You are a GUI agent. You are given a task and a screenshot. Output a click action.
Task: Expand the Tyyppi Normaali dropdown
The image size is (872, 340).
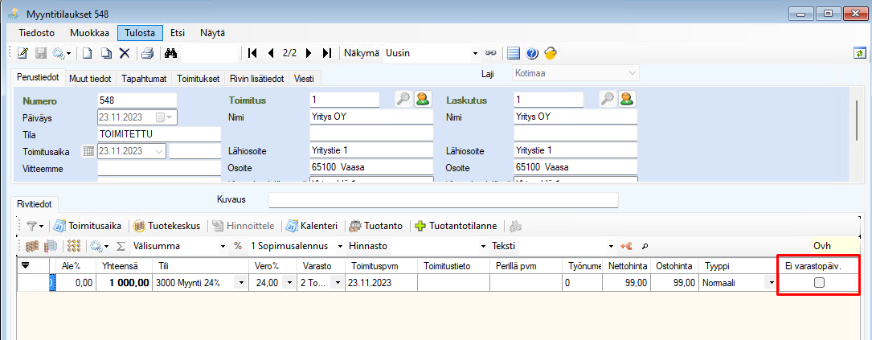coord(771,283)
